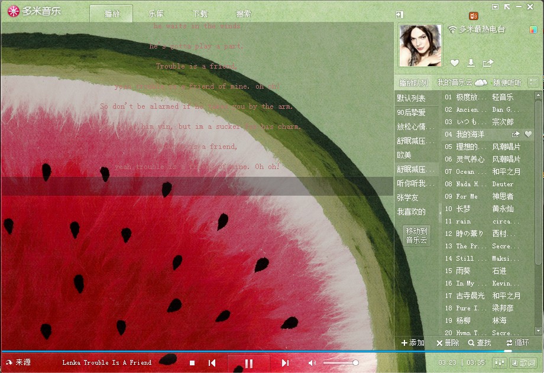Share track 04 我的海洋 icon
The image size is (544, 373).
(516, 134)
